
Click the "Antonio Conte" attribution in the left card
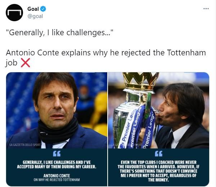click(57, 176)
